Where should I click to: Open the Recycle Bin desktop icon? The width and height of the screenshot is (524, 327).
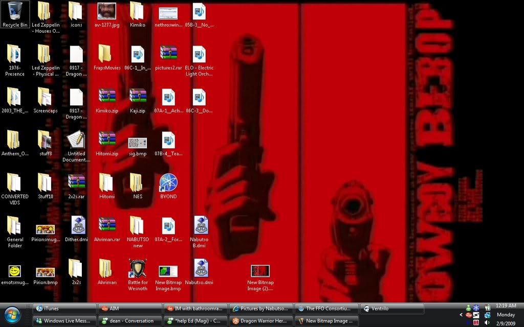[x=15, y=15]
